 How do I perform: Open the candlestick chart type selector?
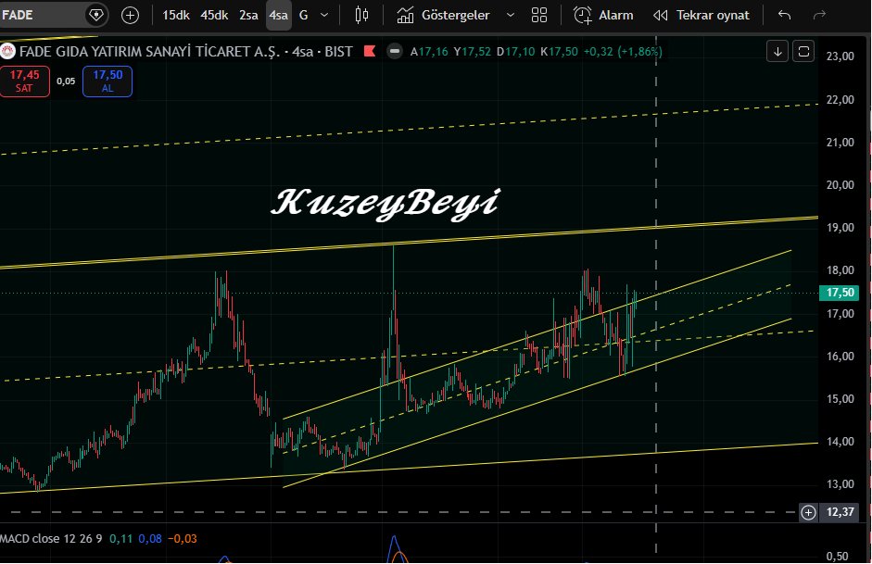(361, 16)
